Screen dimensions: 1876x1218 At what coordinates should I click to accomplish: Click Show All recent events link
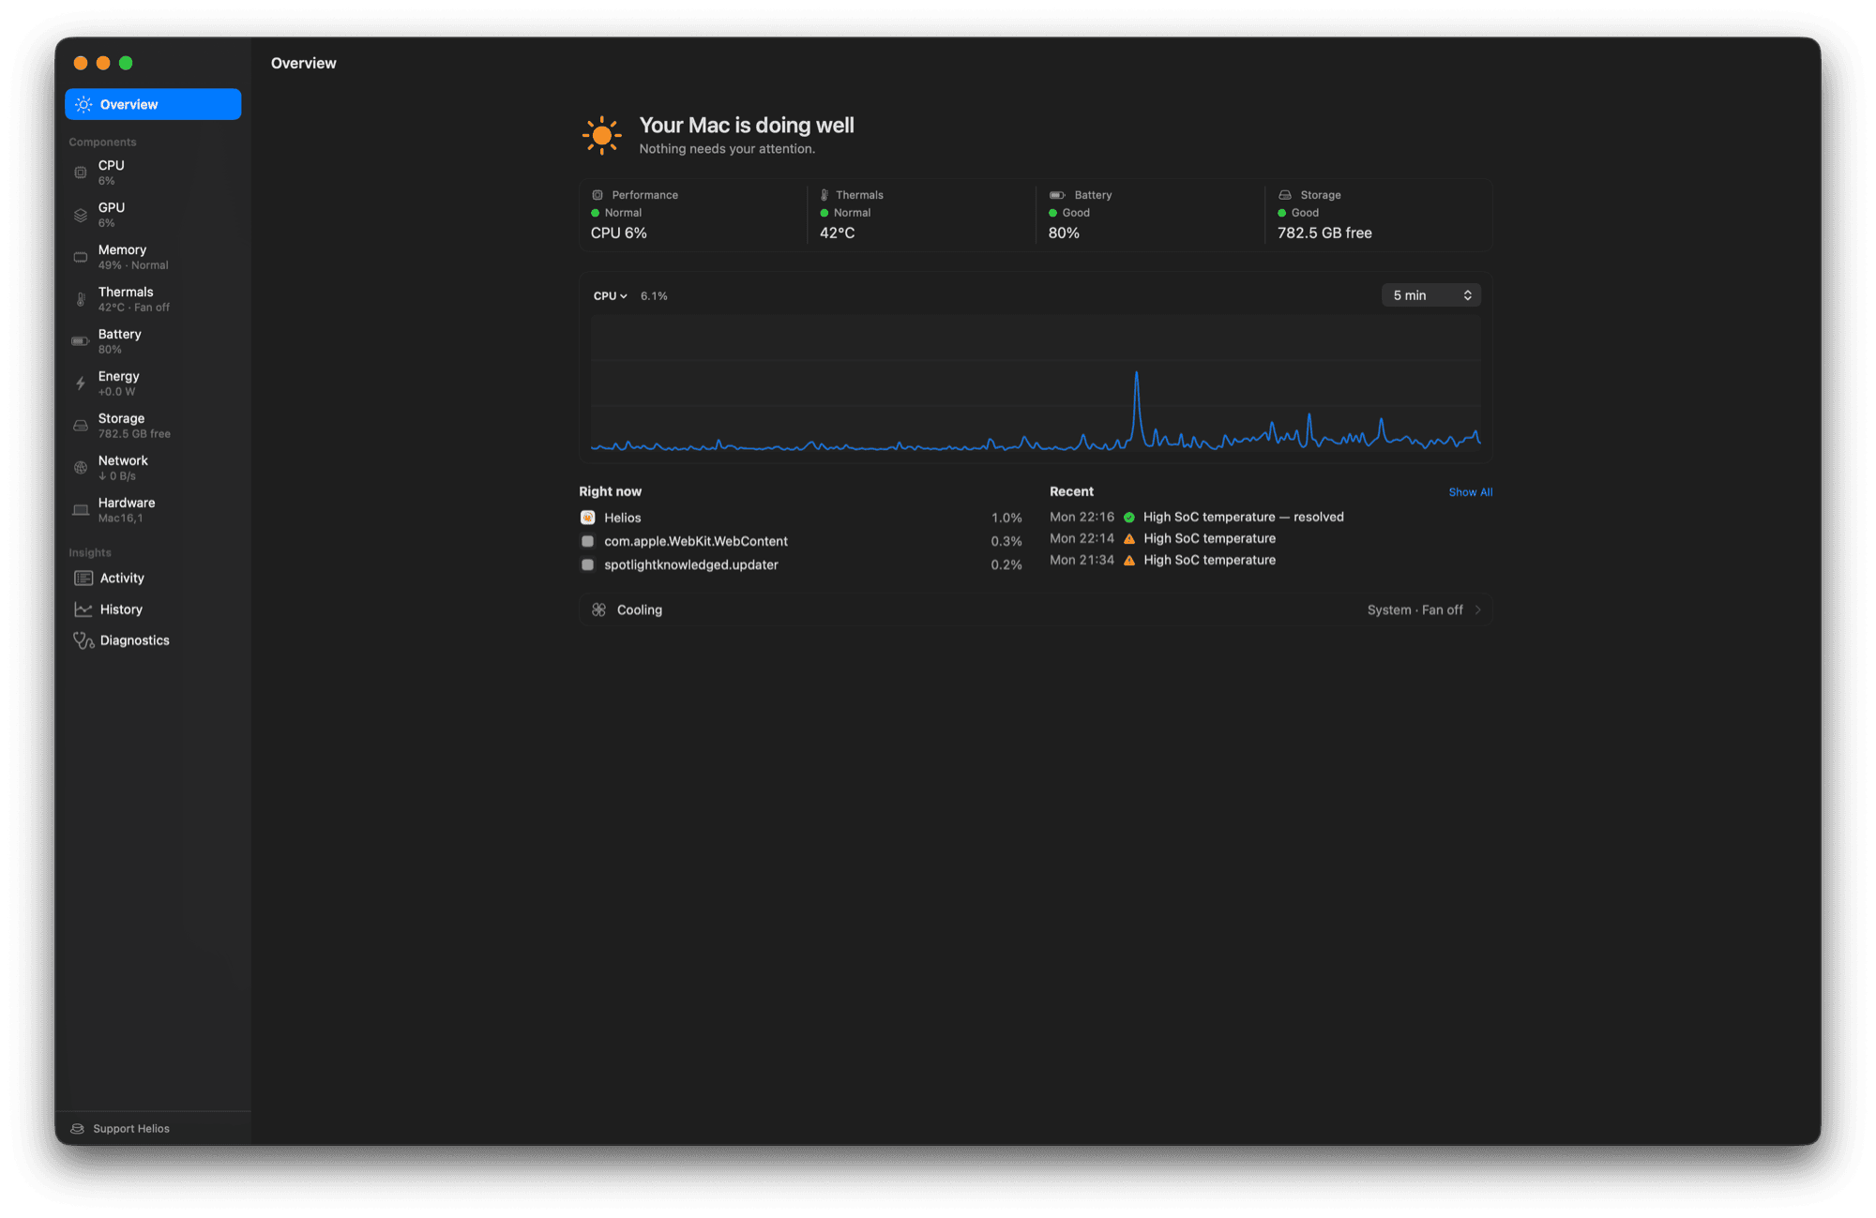coord(1470,492)
